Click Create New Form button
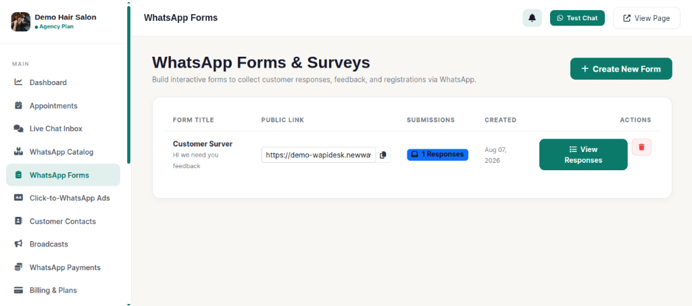This screenshot has height=306, width=692. click(621, 69)
